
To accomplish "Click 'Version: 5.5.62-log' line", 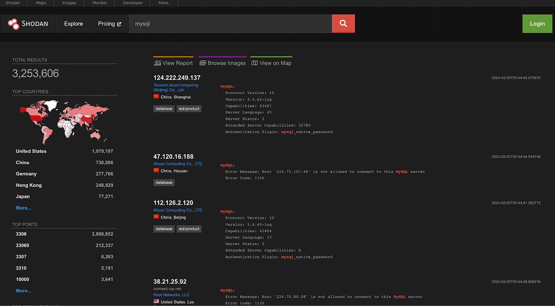I will [249, 99].
